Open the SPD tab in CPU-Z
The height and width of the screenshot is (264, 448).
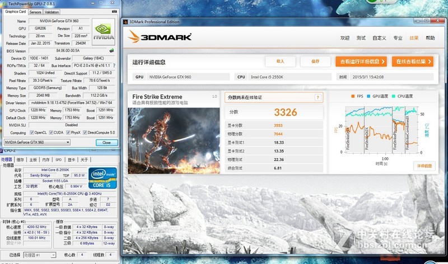pyautogui.click(x=59, y=160)
